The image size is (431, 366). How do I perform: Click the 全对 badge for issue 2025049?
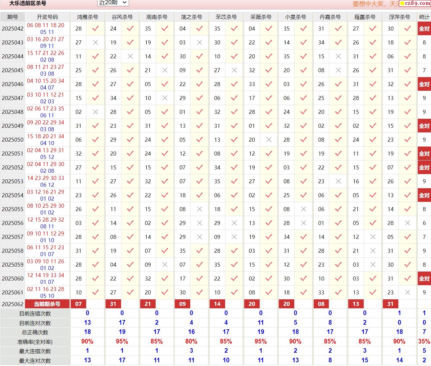coord(424,126)
